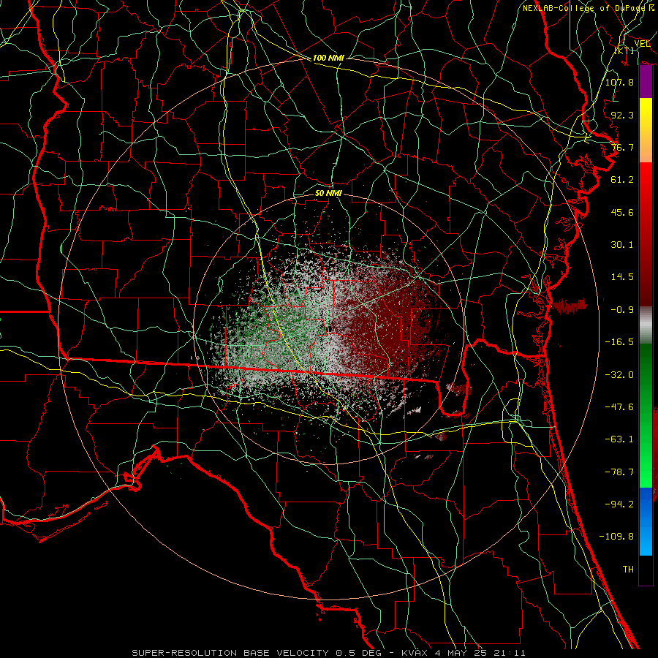Click the -32.0 value on the velocity scale
This screenshot has height=658, width=658.
tap(619, 374)
